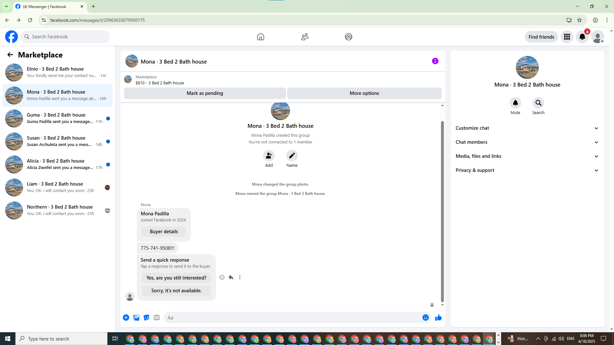Open the Facebook menu grid icon
This screenshot has height=345, width=614.
(567, 37)
